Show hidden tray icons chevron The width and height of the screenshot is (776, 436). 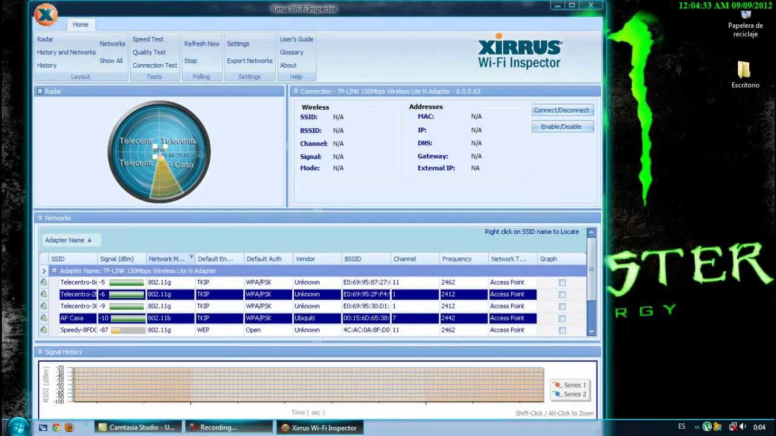(697, 427)
